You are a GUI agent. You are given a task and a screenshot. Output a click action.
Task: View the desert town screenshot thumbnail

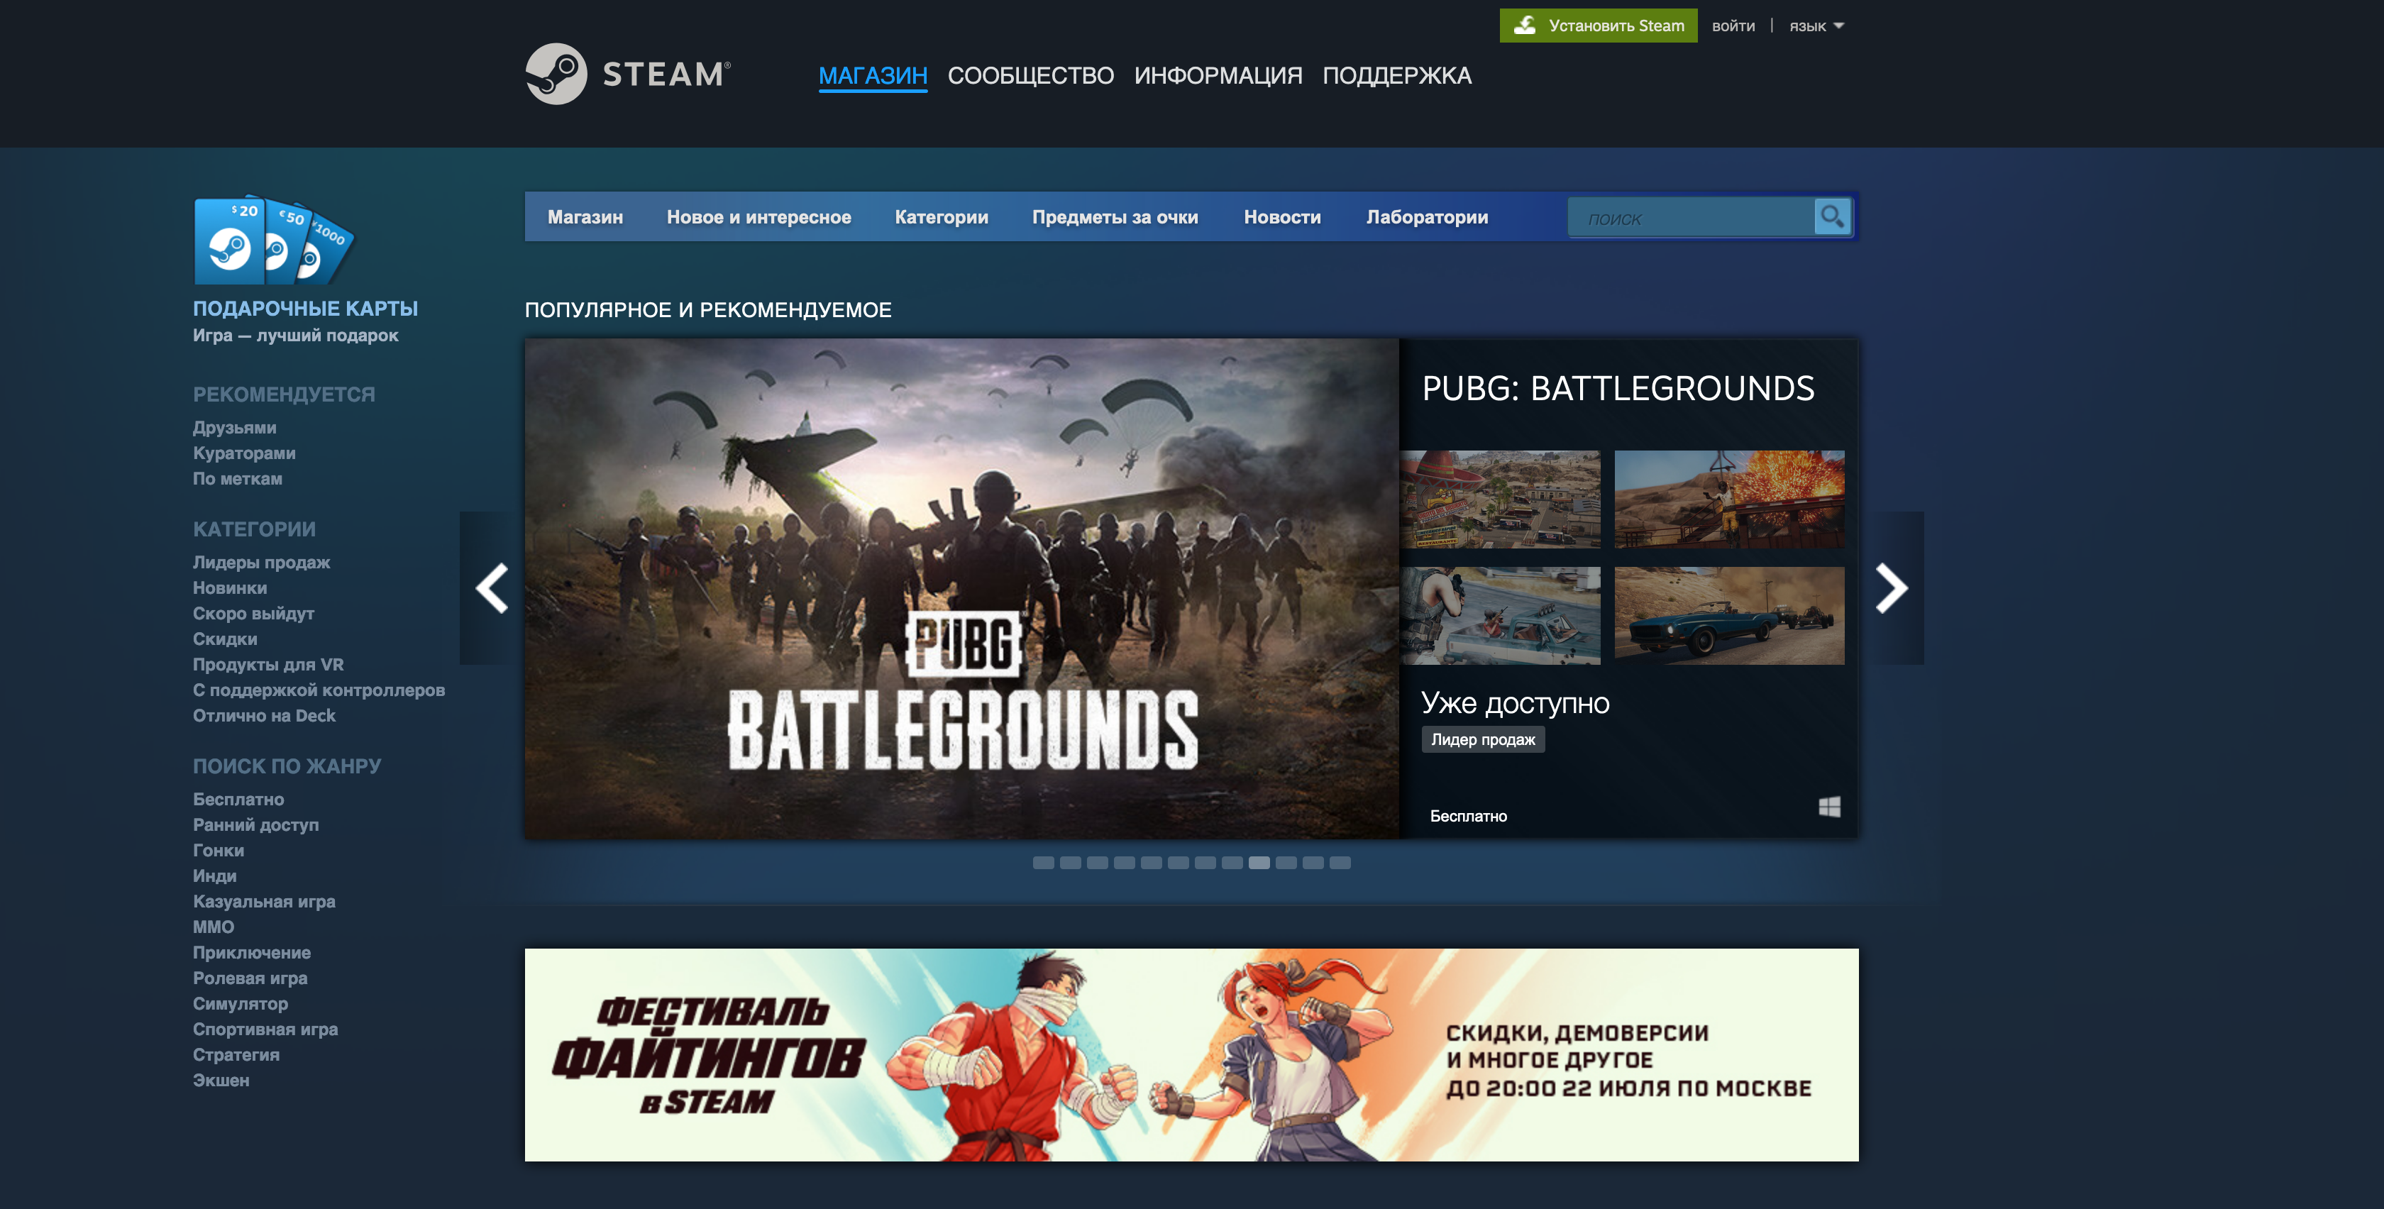[1500, 499]
